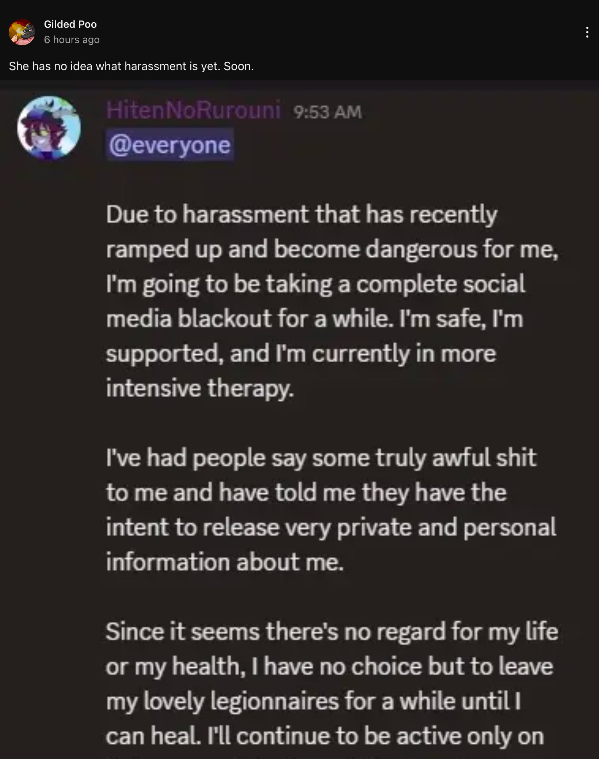Click the line "intent to release very private and personal"
Image resolution: width=599 pixels, height=759 pixels.
(331, 527)
